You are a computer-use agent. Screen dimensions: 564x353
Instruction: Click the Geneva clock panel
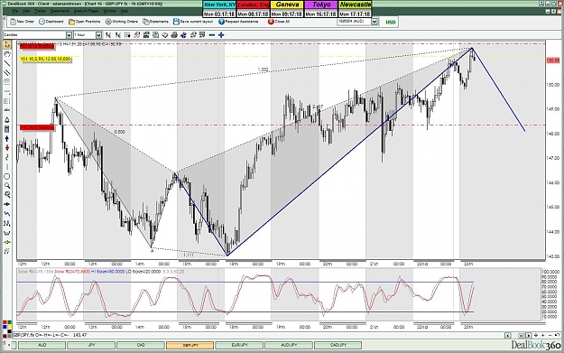click(287, 9)
